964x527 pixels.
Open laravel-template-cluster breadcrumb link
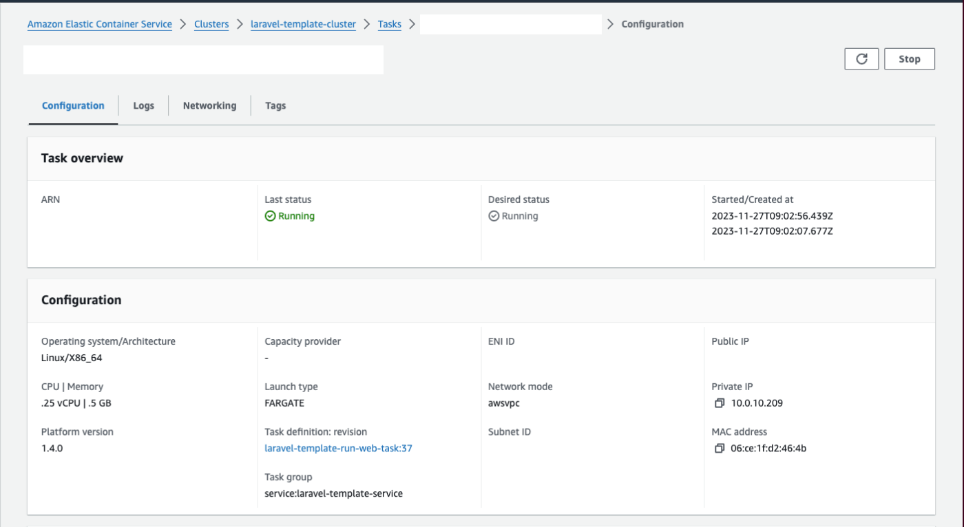click(303, 24)
